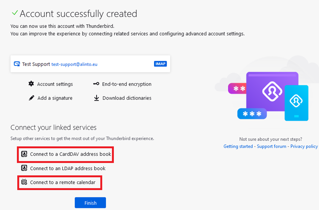Image resolution: width=319 pixels, height=210 pixels.
Task: Open End-to-end encryption settings
Action: tap(127, 84)
